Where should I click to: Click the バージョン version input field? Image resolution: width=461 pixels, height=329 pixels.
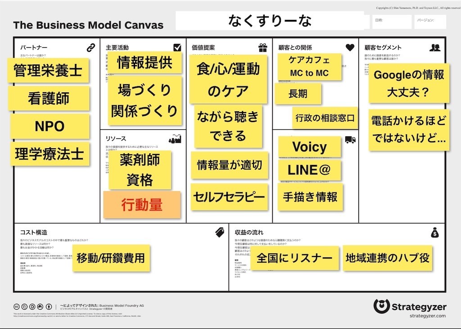click(430, 22)
